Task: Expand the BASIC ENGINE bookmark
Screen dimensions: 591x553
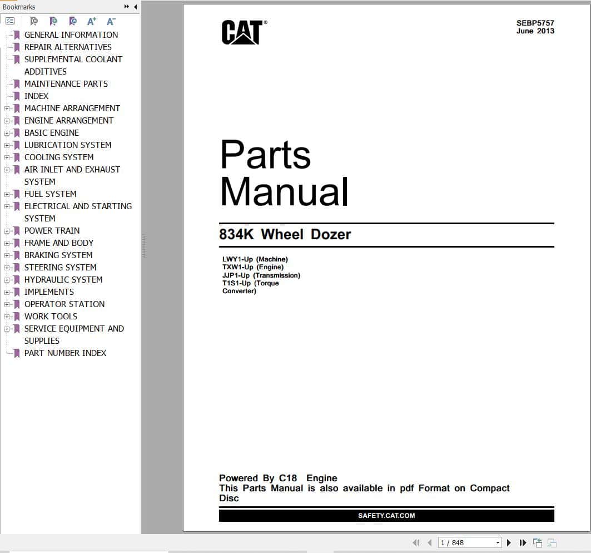Action: [x=7, y=133]
